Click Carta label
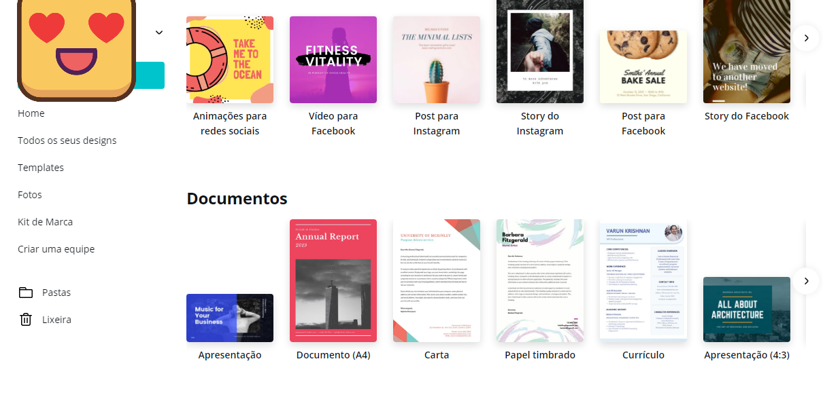The height and width of the screenshot is (393, 823). tap(437, 355)
